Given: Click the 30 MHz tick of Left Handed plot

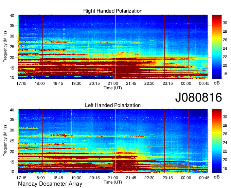Looking at the screenshot, I should click(12, 130).
